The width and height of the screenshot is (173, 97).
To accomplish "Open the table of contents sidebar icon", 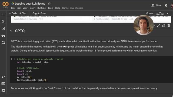I will pos(3,15).
